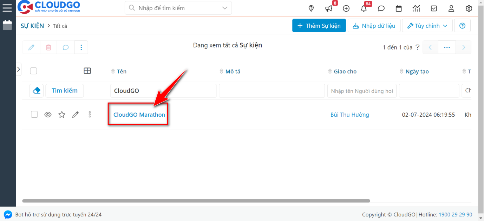Open the CloudGO Marathon event link
Viewport: 484px width, 221px height.
(139, 115)
